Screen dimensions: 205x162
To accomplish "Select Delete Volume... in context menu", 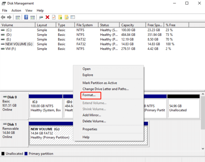I will (94, 121).
